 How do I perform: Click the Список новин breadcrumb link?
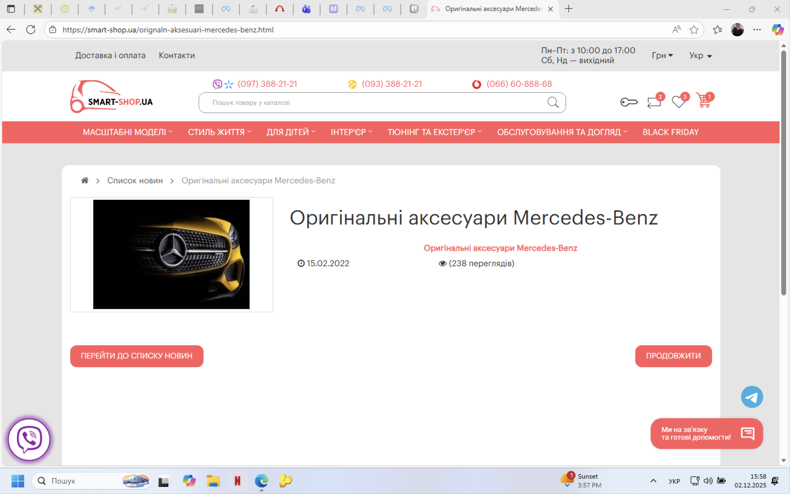[135, 180]
